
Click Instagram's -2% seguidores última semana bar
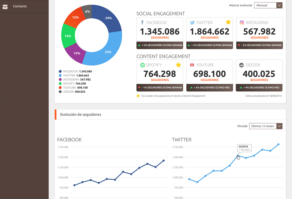coord(259,45)
